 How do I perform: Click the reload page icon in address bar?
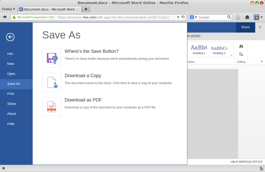click(183, 17)
